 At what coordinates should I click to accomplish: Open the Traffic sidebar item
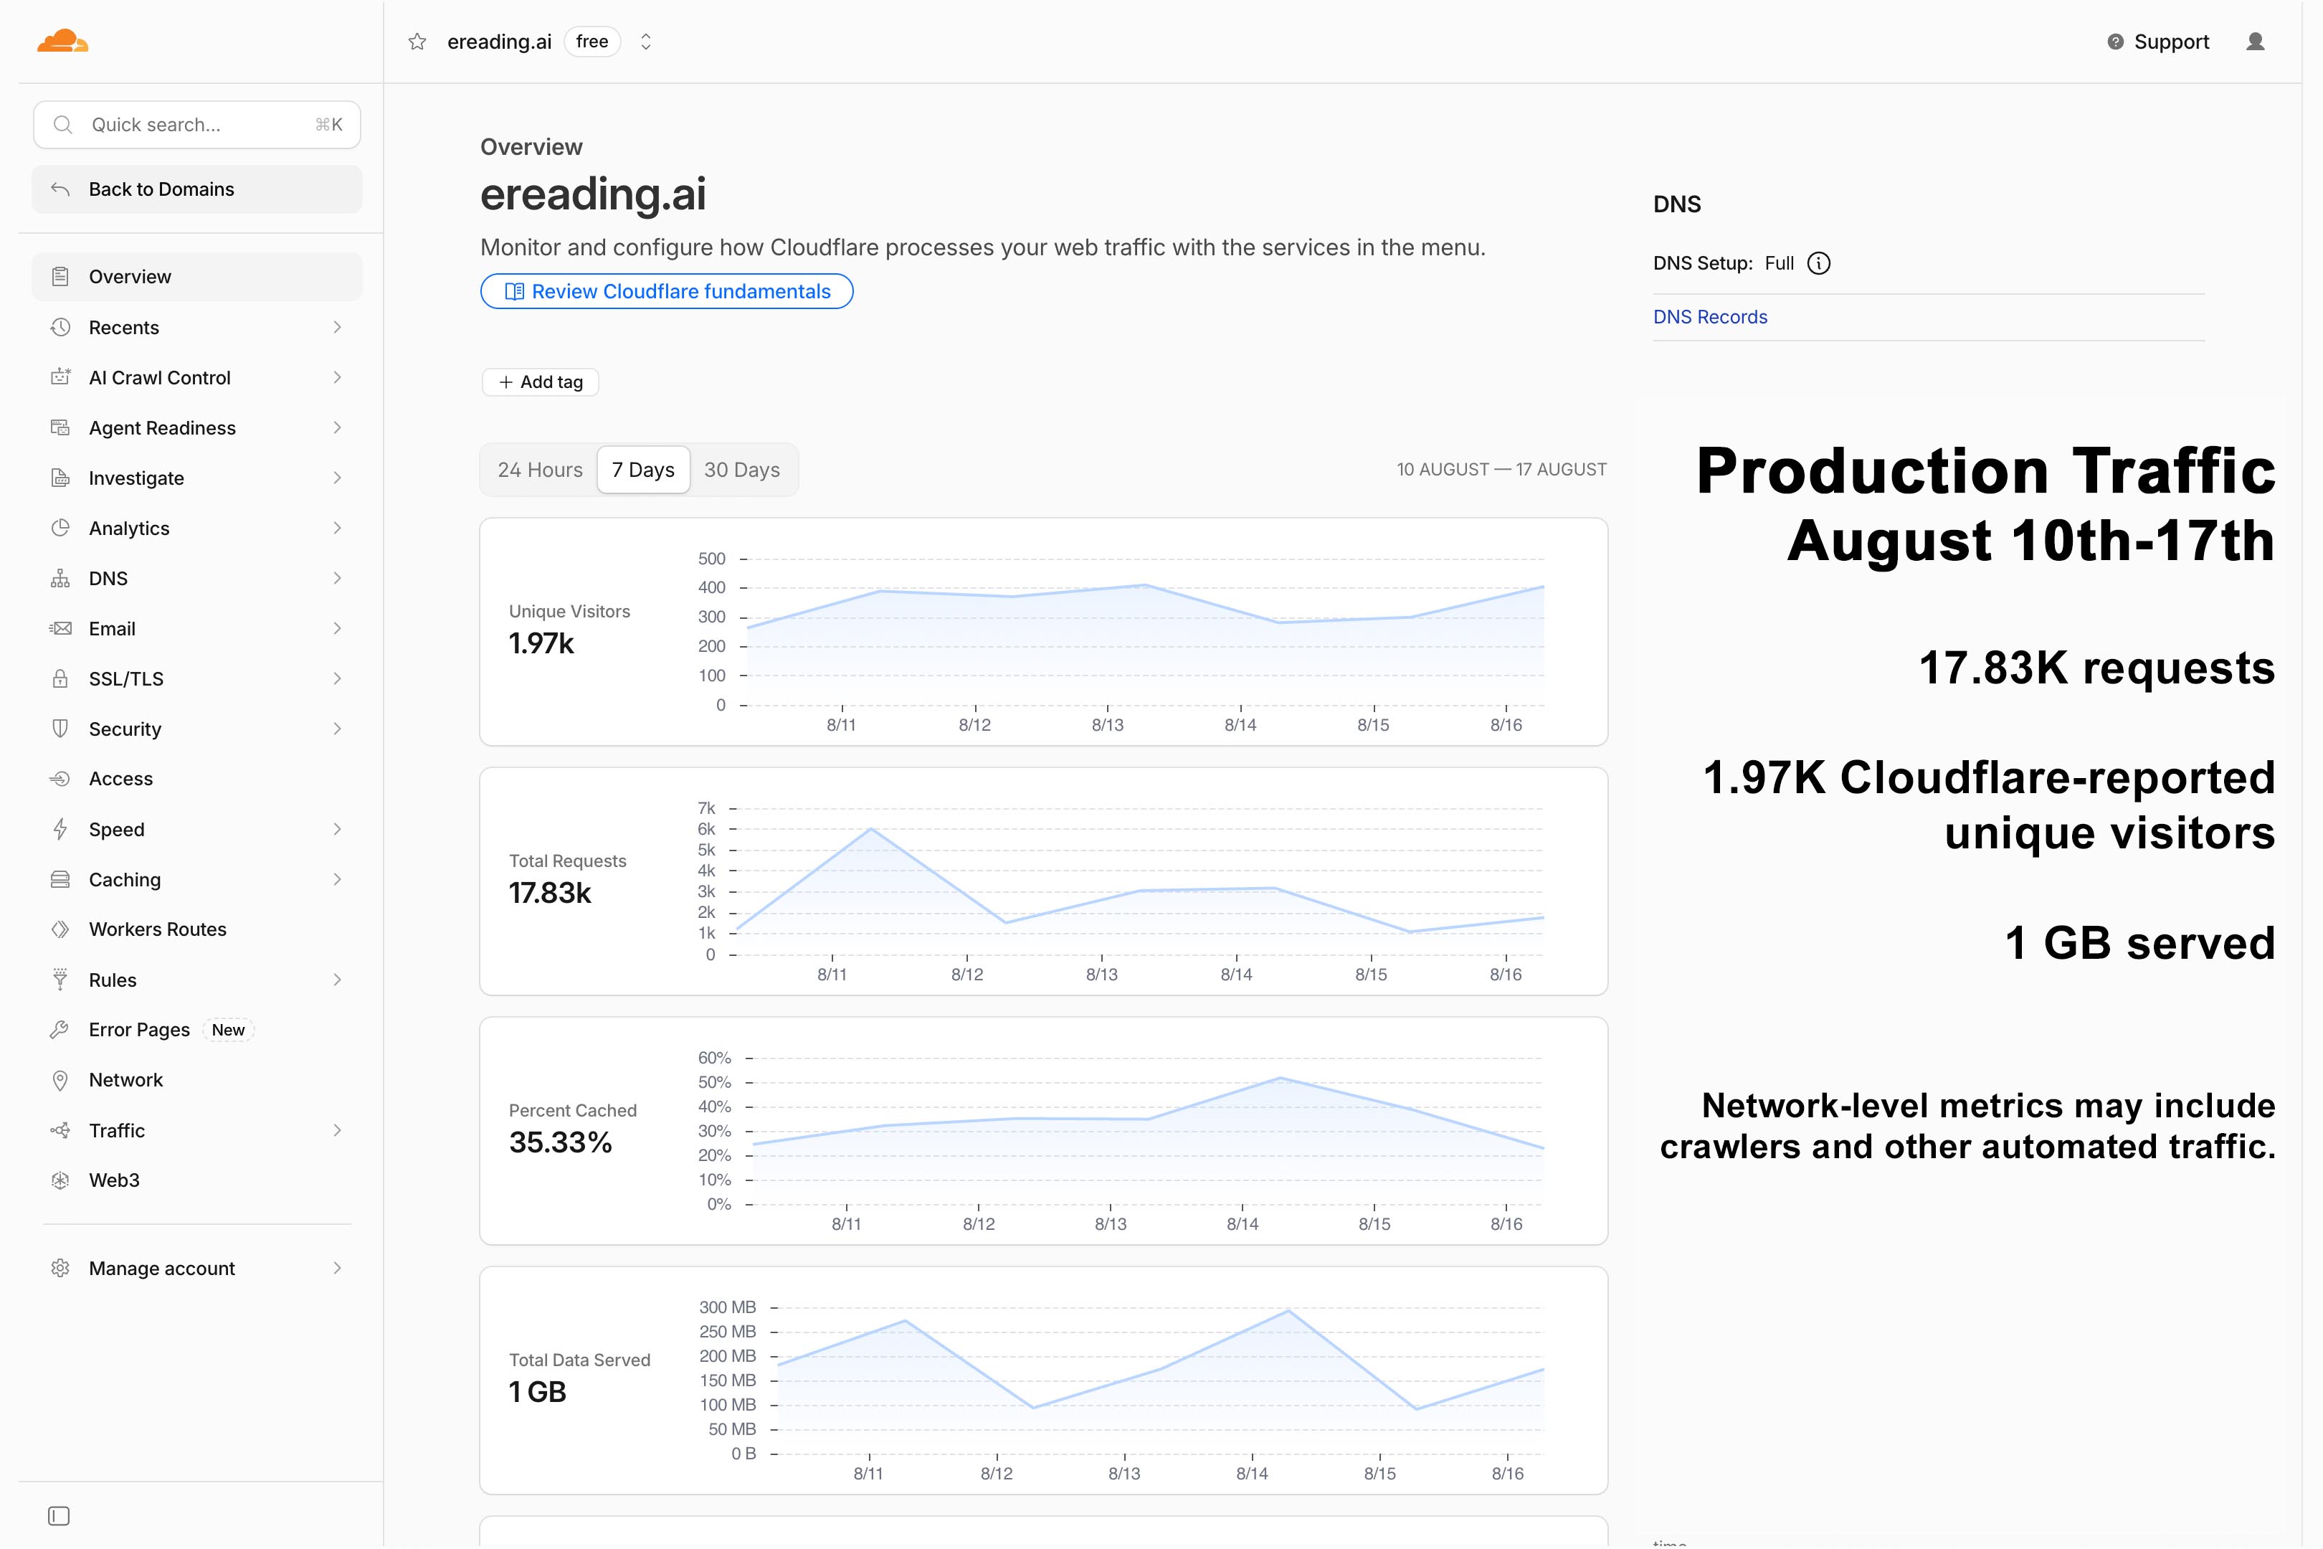click(x=196, y=1130)
